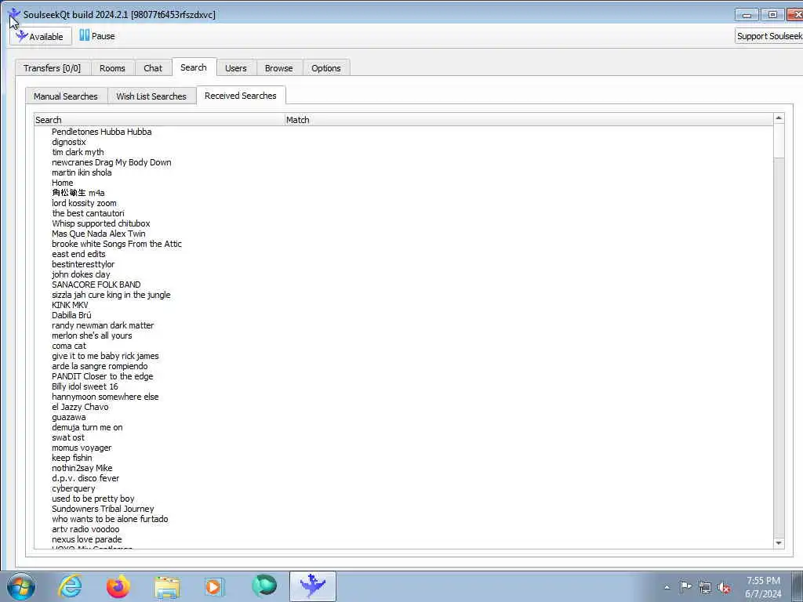This screenshot has width=803, height=602.
Task: Click the Pause button in toolbar
Action: coord(96,36)
